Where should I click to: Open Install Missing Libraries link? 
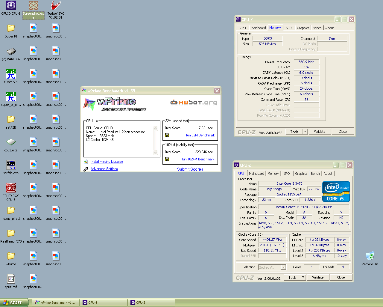pos(107,162)
